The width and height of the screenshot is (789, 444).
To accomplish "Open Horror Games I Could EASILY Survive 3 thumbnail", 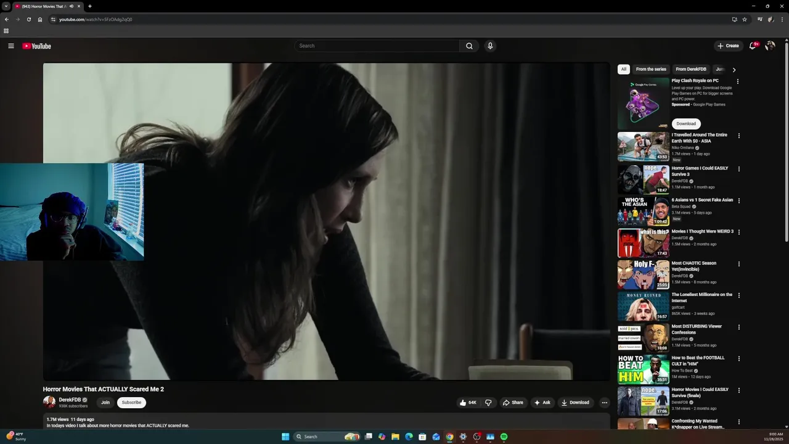I will click(644, 179).
